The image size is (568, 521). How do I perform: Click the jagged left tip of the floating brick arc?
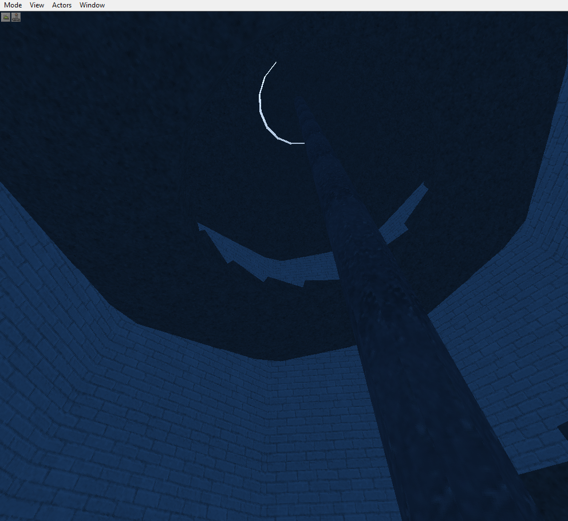200,226
